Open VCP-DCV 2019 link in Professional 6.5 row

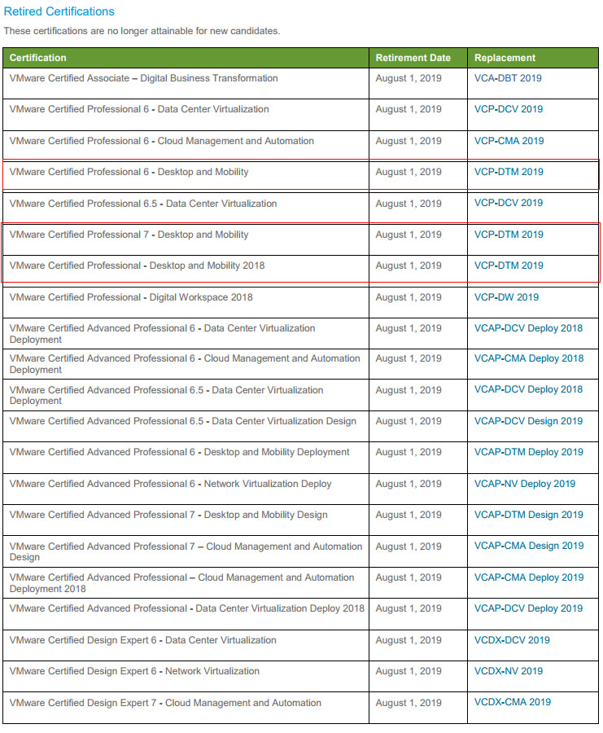point(508,203)
